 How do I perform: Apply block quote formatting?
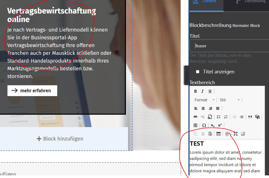pos(250,117)
